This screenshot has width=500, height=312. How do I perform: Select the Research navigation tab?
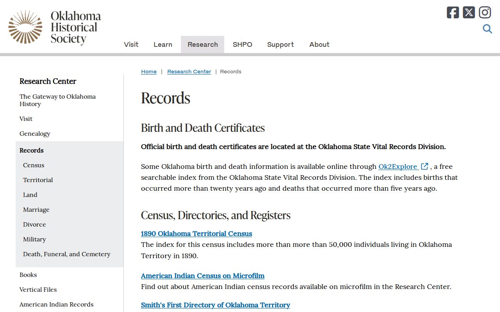click(x=202, y=44)
